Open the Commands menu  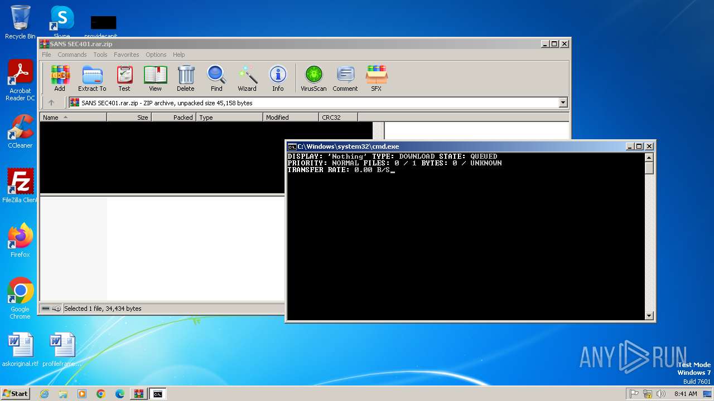click(72, 55)
